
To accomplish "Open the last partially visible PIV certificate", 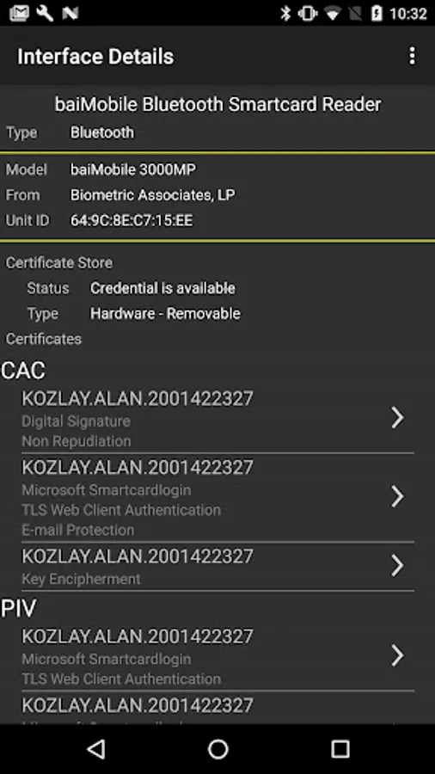I will click(x=217, y=709).
